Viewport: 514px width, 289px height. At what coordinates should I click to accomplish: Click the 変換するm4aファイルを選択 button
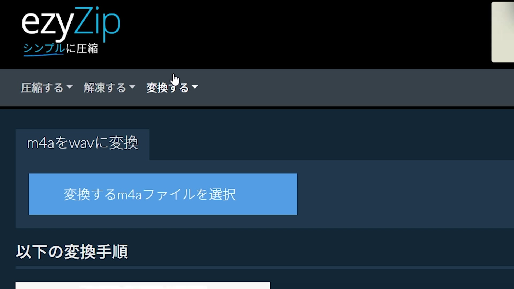pyautogui.click(x=163, y=194)
